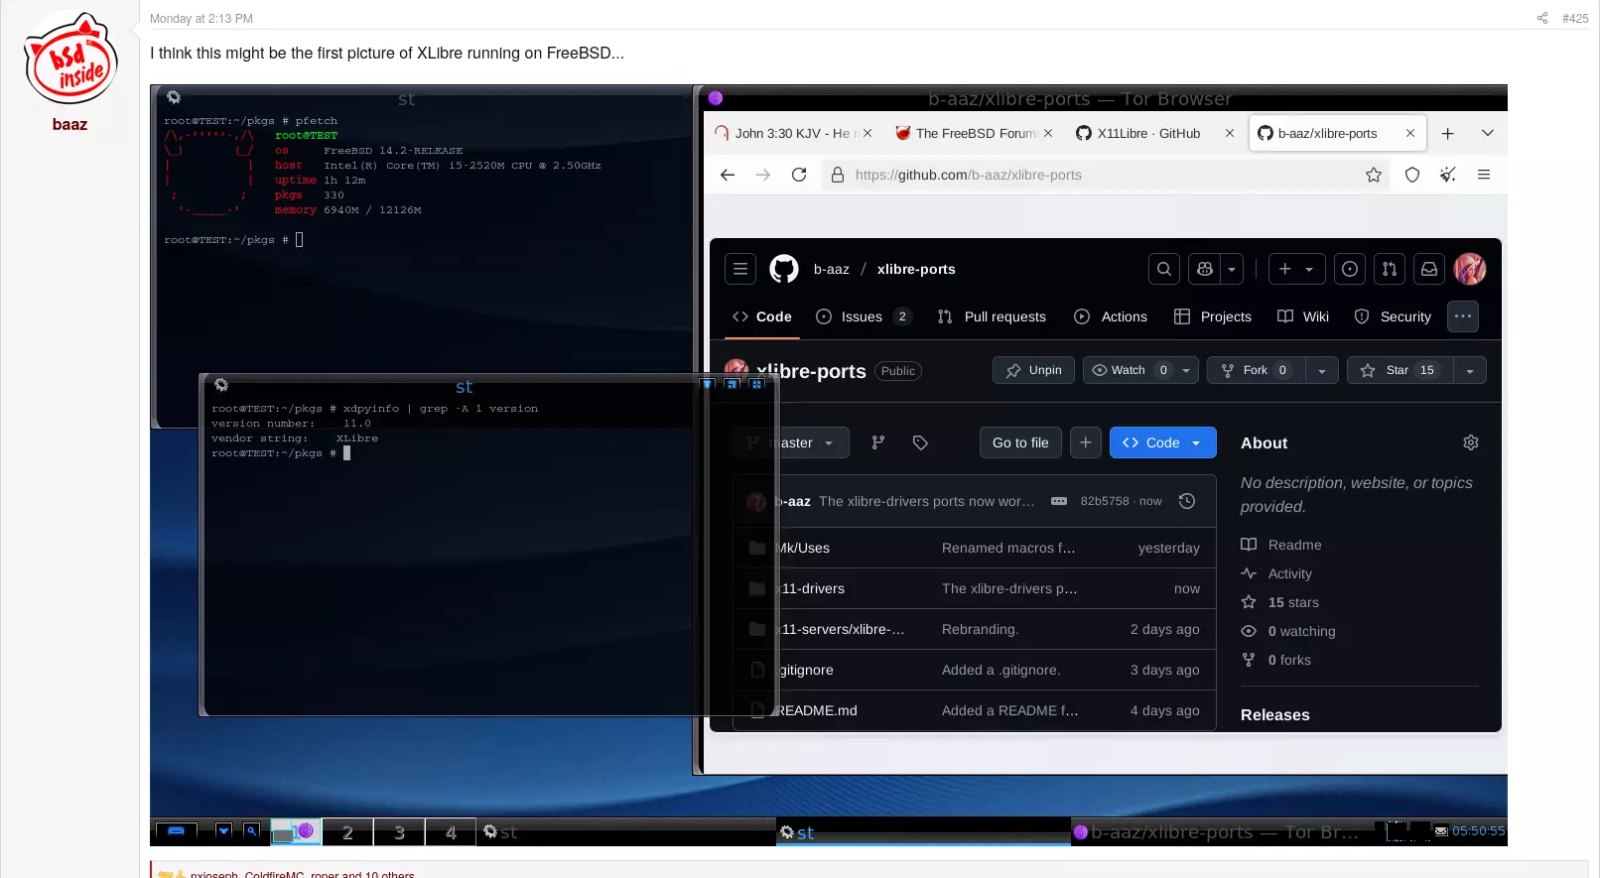Click the baaz BSD inside avatar
This screenshot has height=878, width=1600.
coord(70,59)
